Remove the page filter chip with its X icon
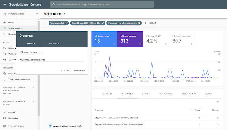The height and width of the screenshot is (130, 227). pos(139,23)
